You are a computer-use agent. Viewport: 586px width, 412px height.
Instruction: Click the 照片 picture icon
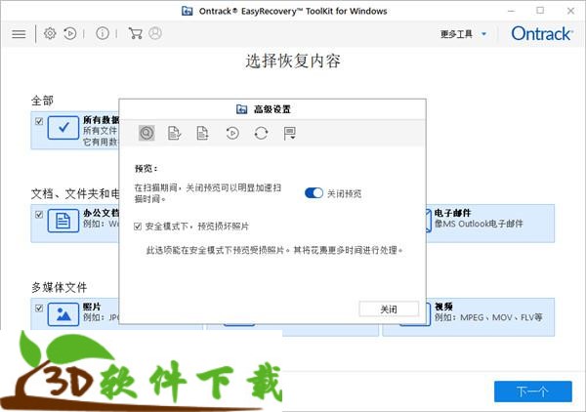click(x=63, y=314)
